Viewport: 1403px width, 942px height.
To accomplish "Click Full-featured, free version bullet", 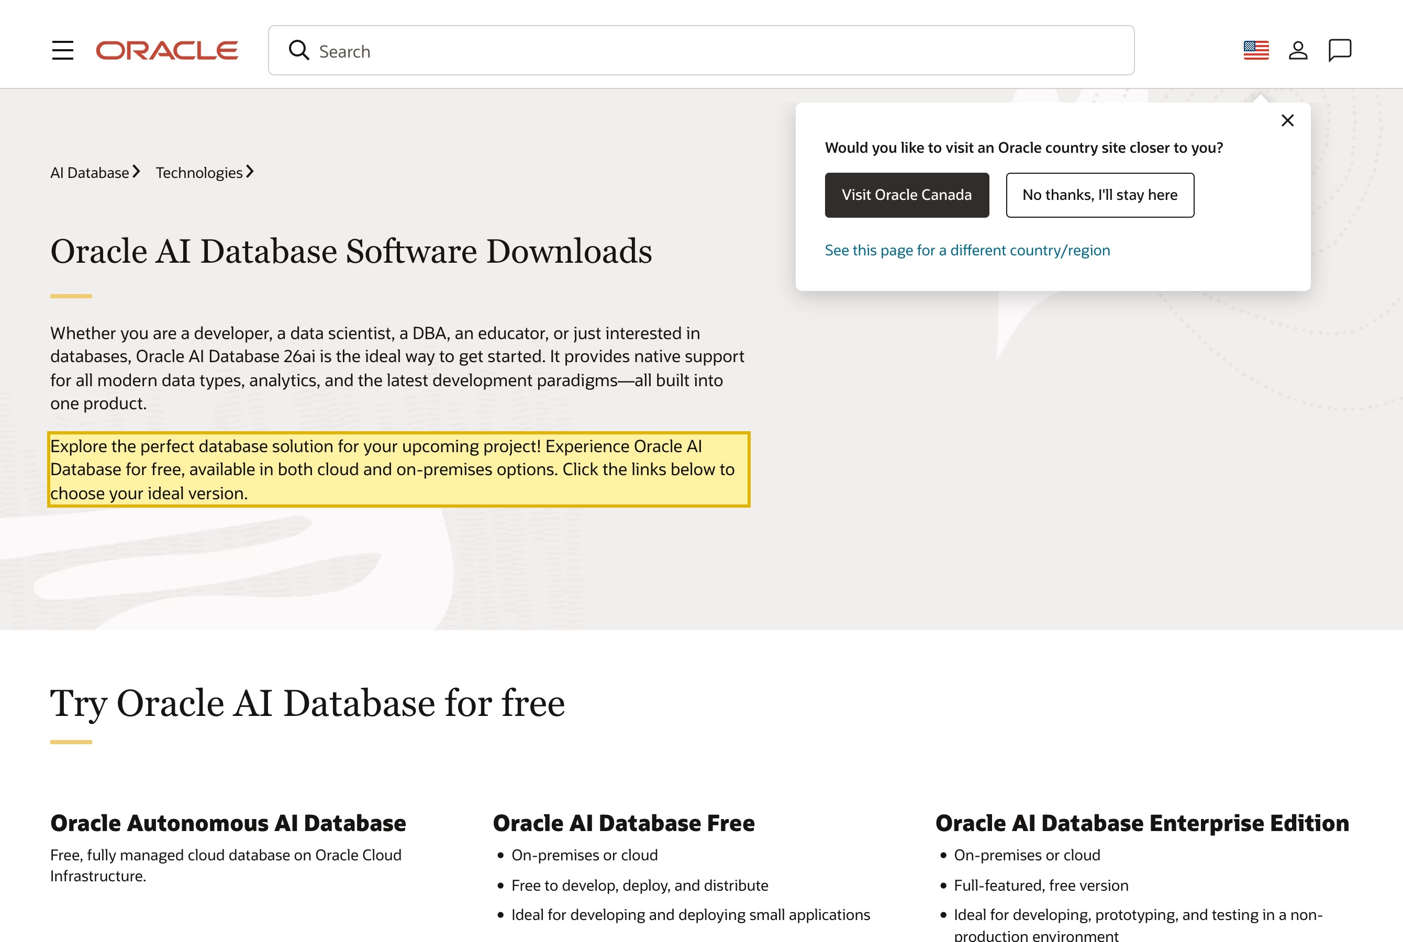I will pos(1041,885).
